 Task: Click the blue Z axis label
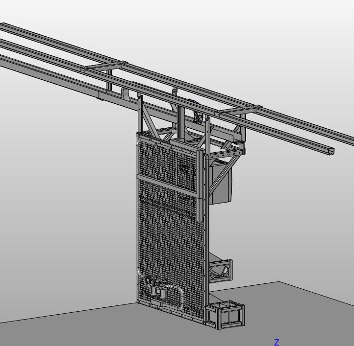point(277,342)
